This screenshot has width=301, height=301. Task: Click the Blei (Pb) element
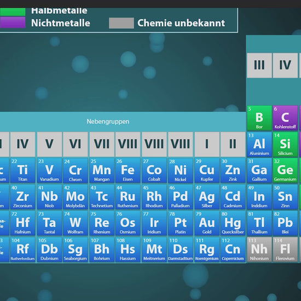click(x=285, y=223)
